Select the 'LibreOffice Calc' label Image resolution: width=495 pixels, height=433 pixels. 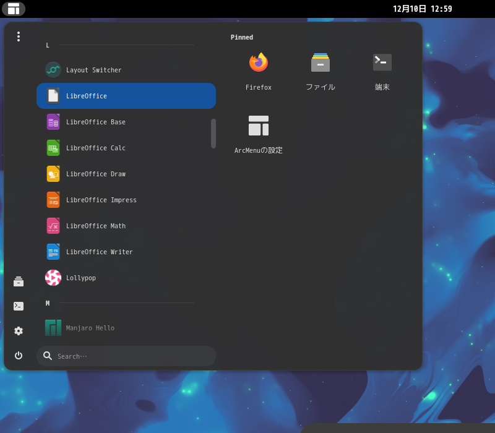pyautogui.click(x=96, y=148)
